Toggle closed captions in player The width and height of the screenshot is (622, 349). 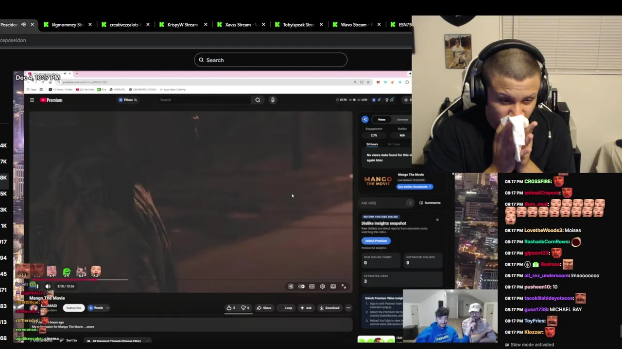311,286
